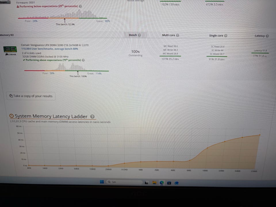Viewport: 276px width, 207px height.
Task: Click the drive 'Poor: 24%' label
Action: click(x=31, y=21)
